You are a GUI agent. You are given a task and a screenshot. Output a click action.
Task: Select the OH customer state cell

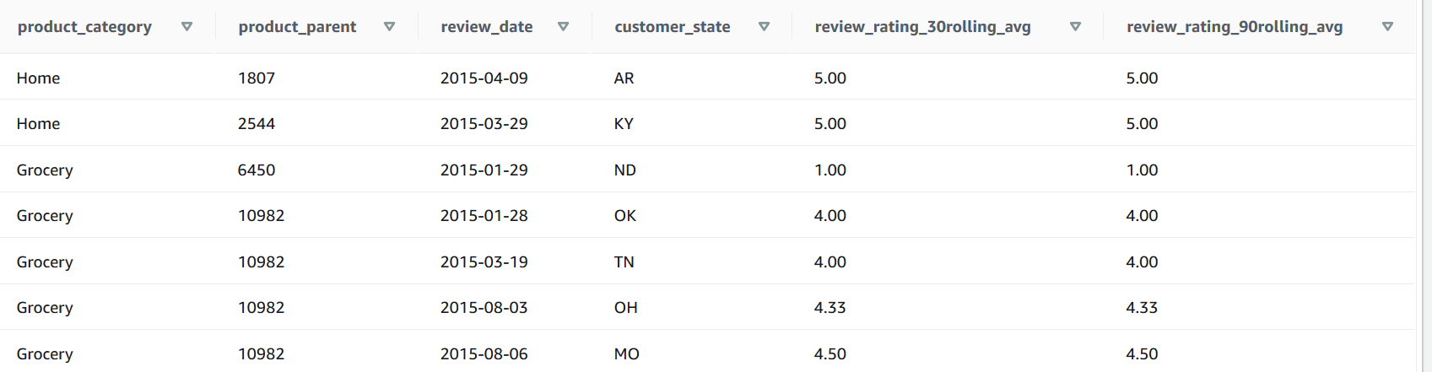pyautogui.click(x=626, y=308)
